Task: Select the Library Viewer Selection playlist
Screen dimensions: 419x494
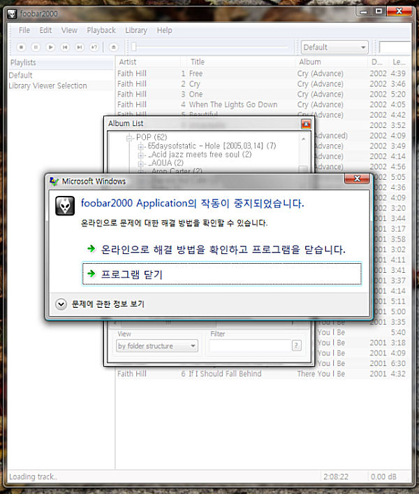Action: pos(47,85)
